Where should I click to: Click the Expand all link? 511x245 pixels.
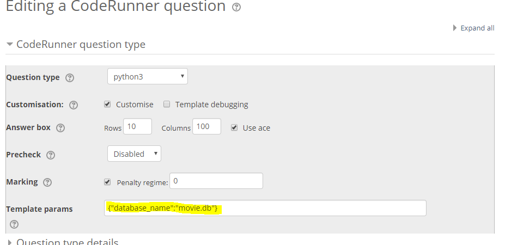pos(474,28)
